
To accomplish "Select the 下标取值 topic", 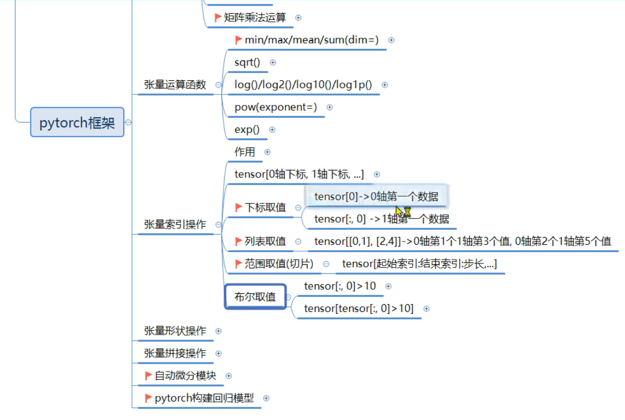I will [x=266, y=208].
